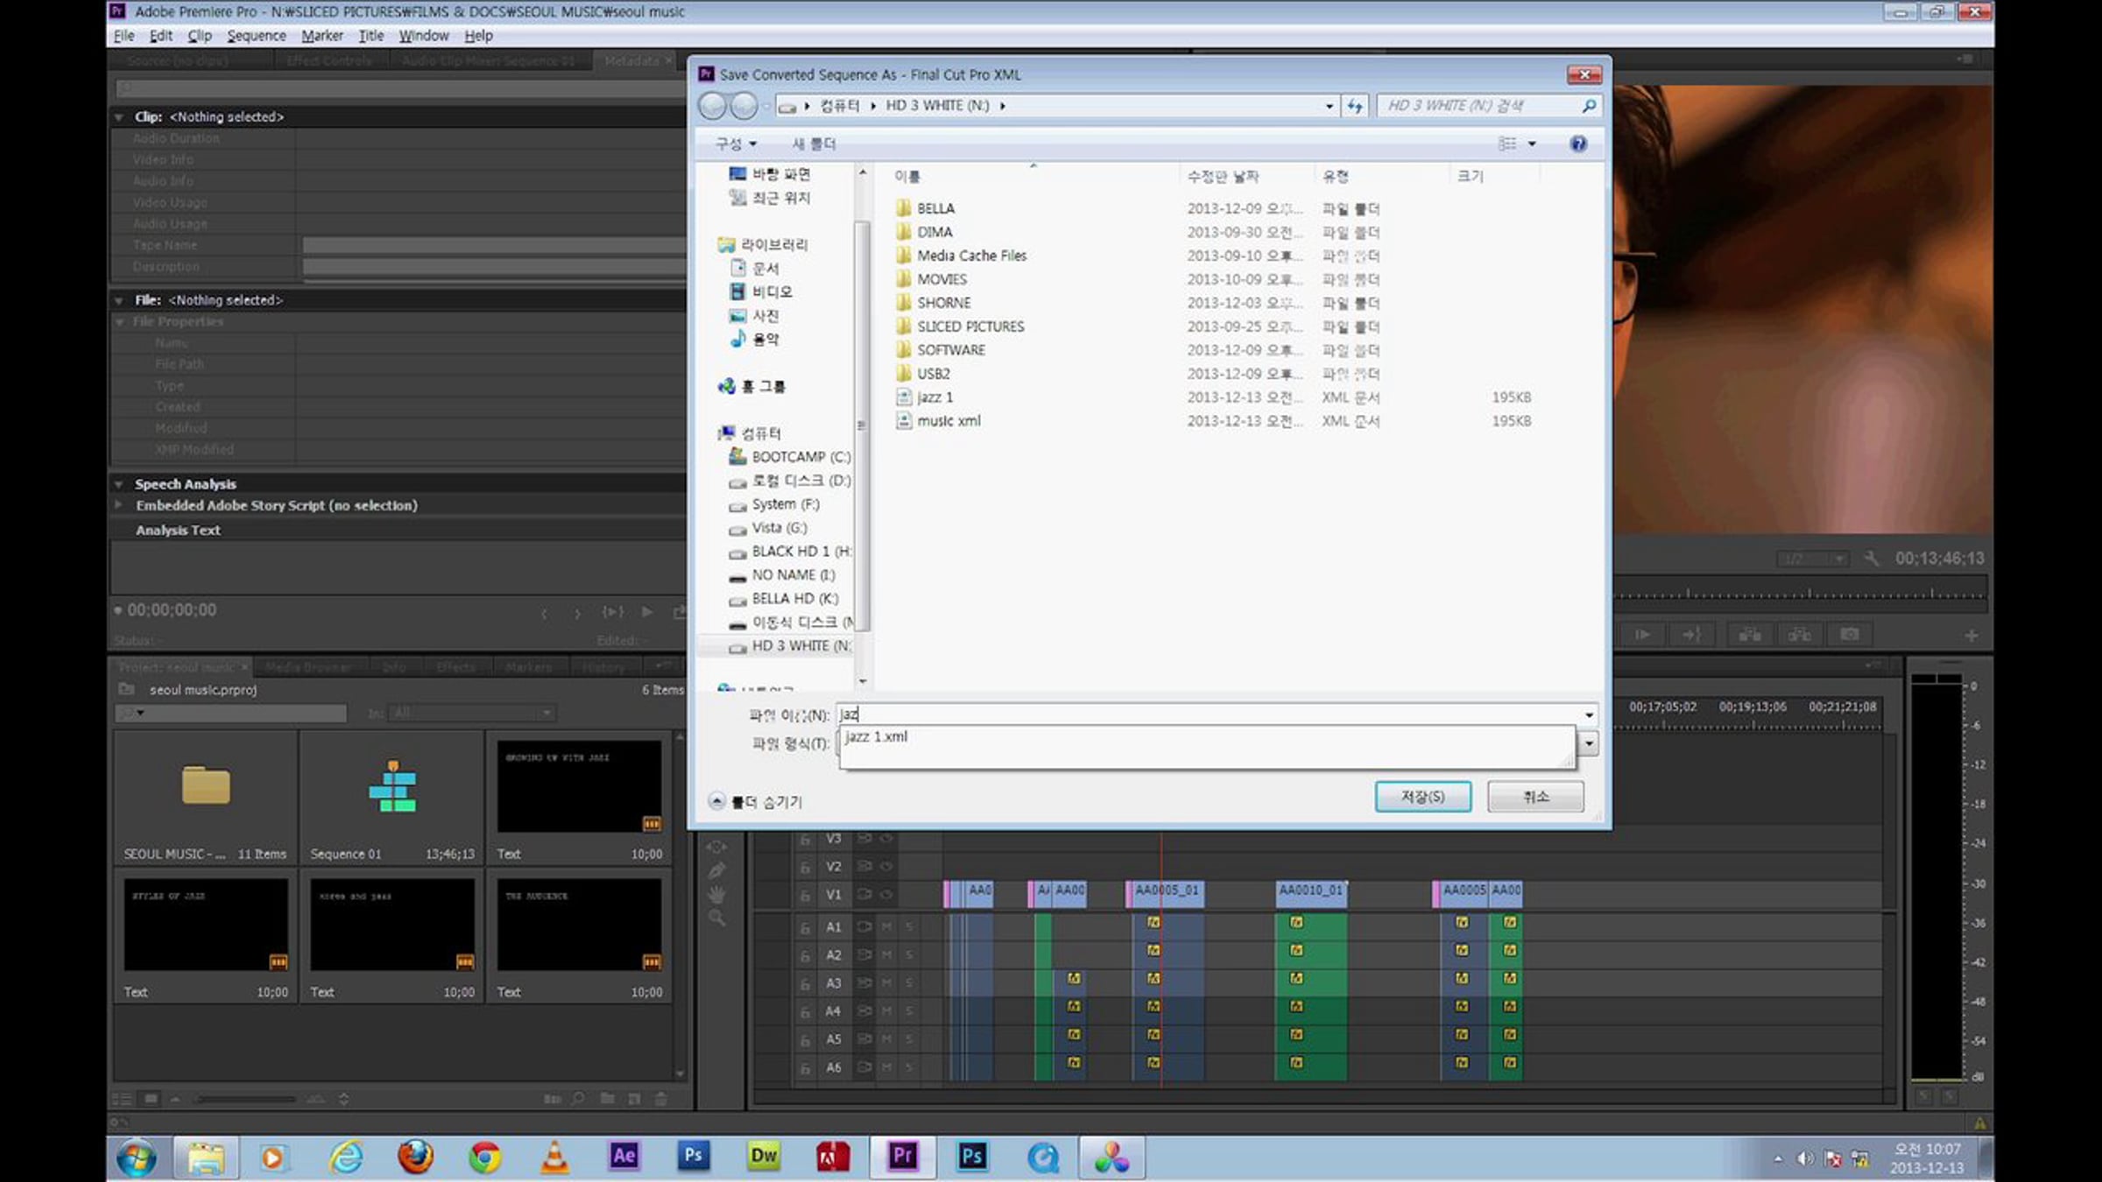Viewport: 2102px width, 1182px height.
Task: Open the Sequence menu
Action: 257,36
